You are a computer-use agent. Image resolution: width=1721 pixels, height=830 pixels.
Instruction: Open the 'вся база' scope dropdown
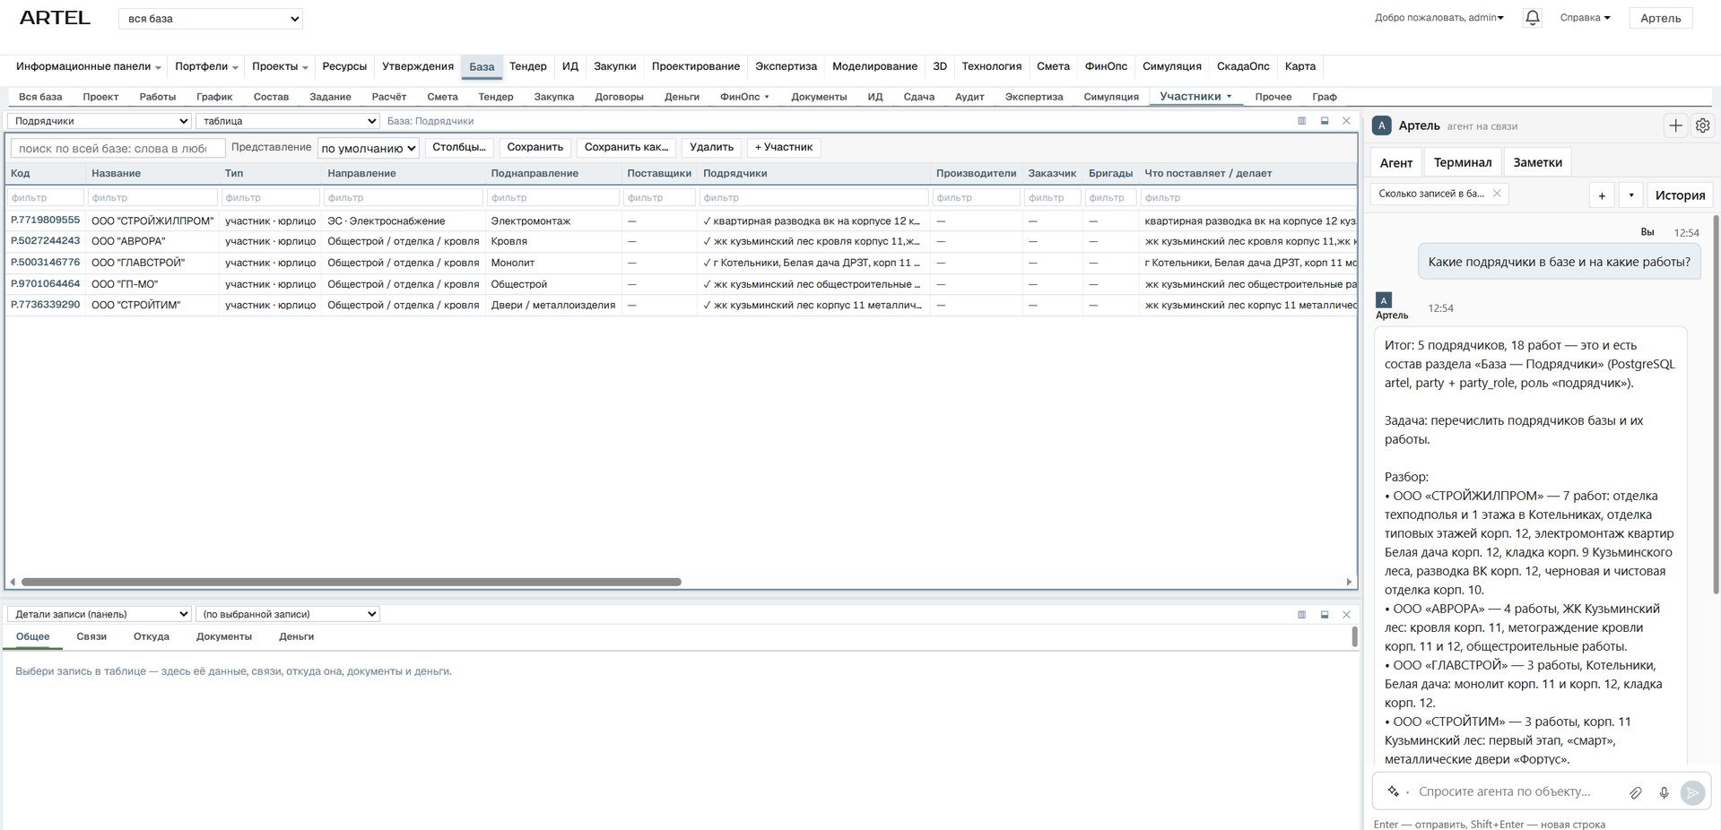pyautogui.click(x=211, y=19)
